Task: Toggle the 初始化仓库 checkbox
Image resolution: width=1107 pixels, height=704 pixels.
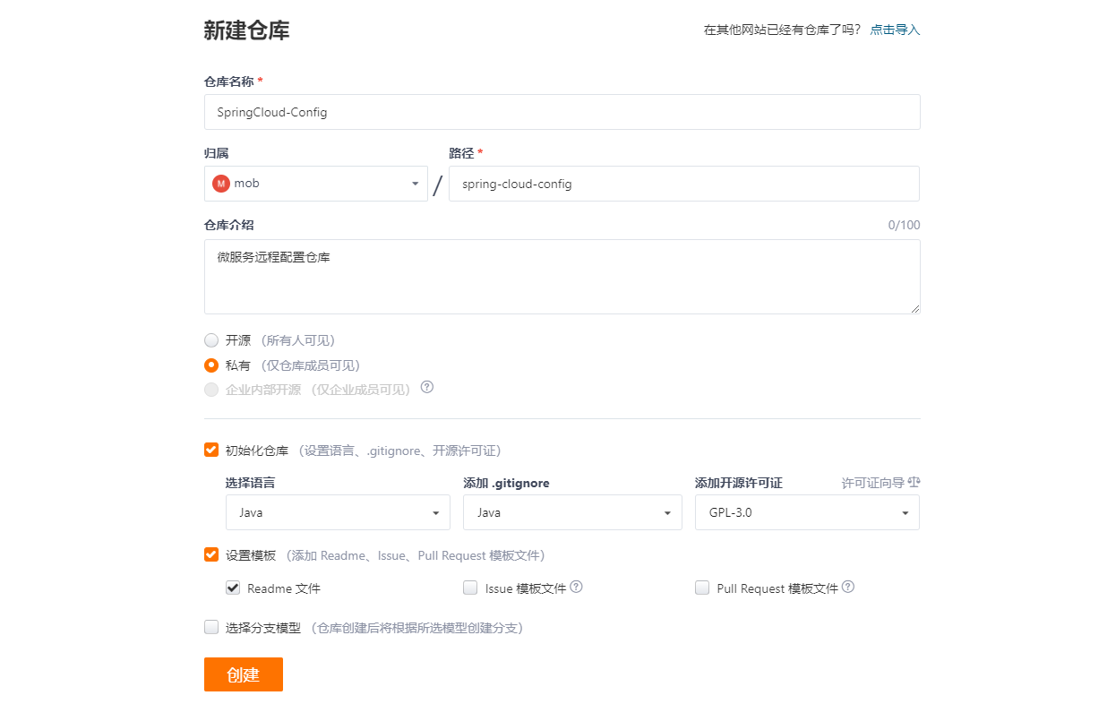Action: coord(211,450)
